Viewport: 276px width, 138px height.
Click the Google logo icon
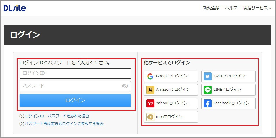[150, 76]
